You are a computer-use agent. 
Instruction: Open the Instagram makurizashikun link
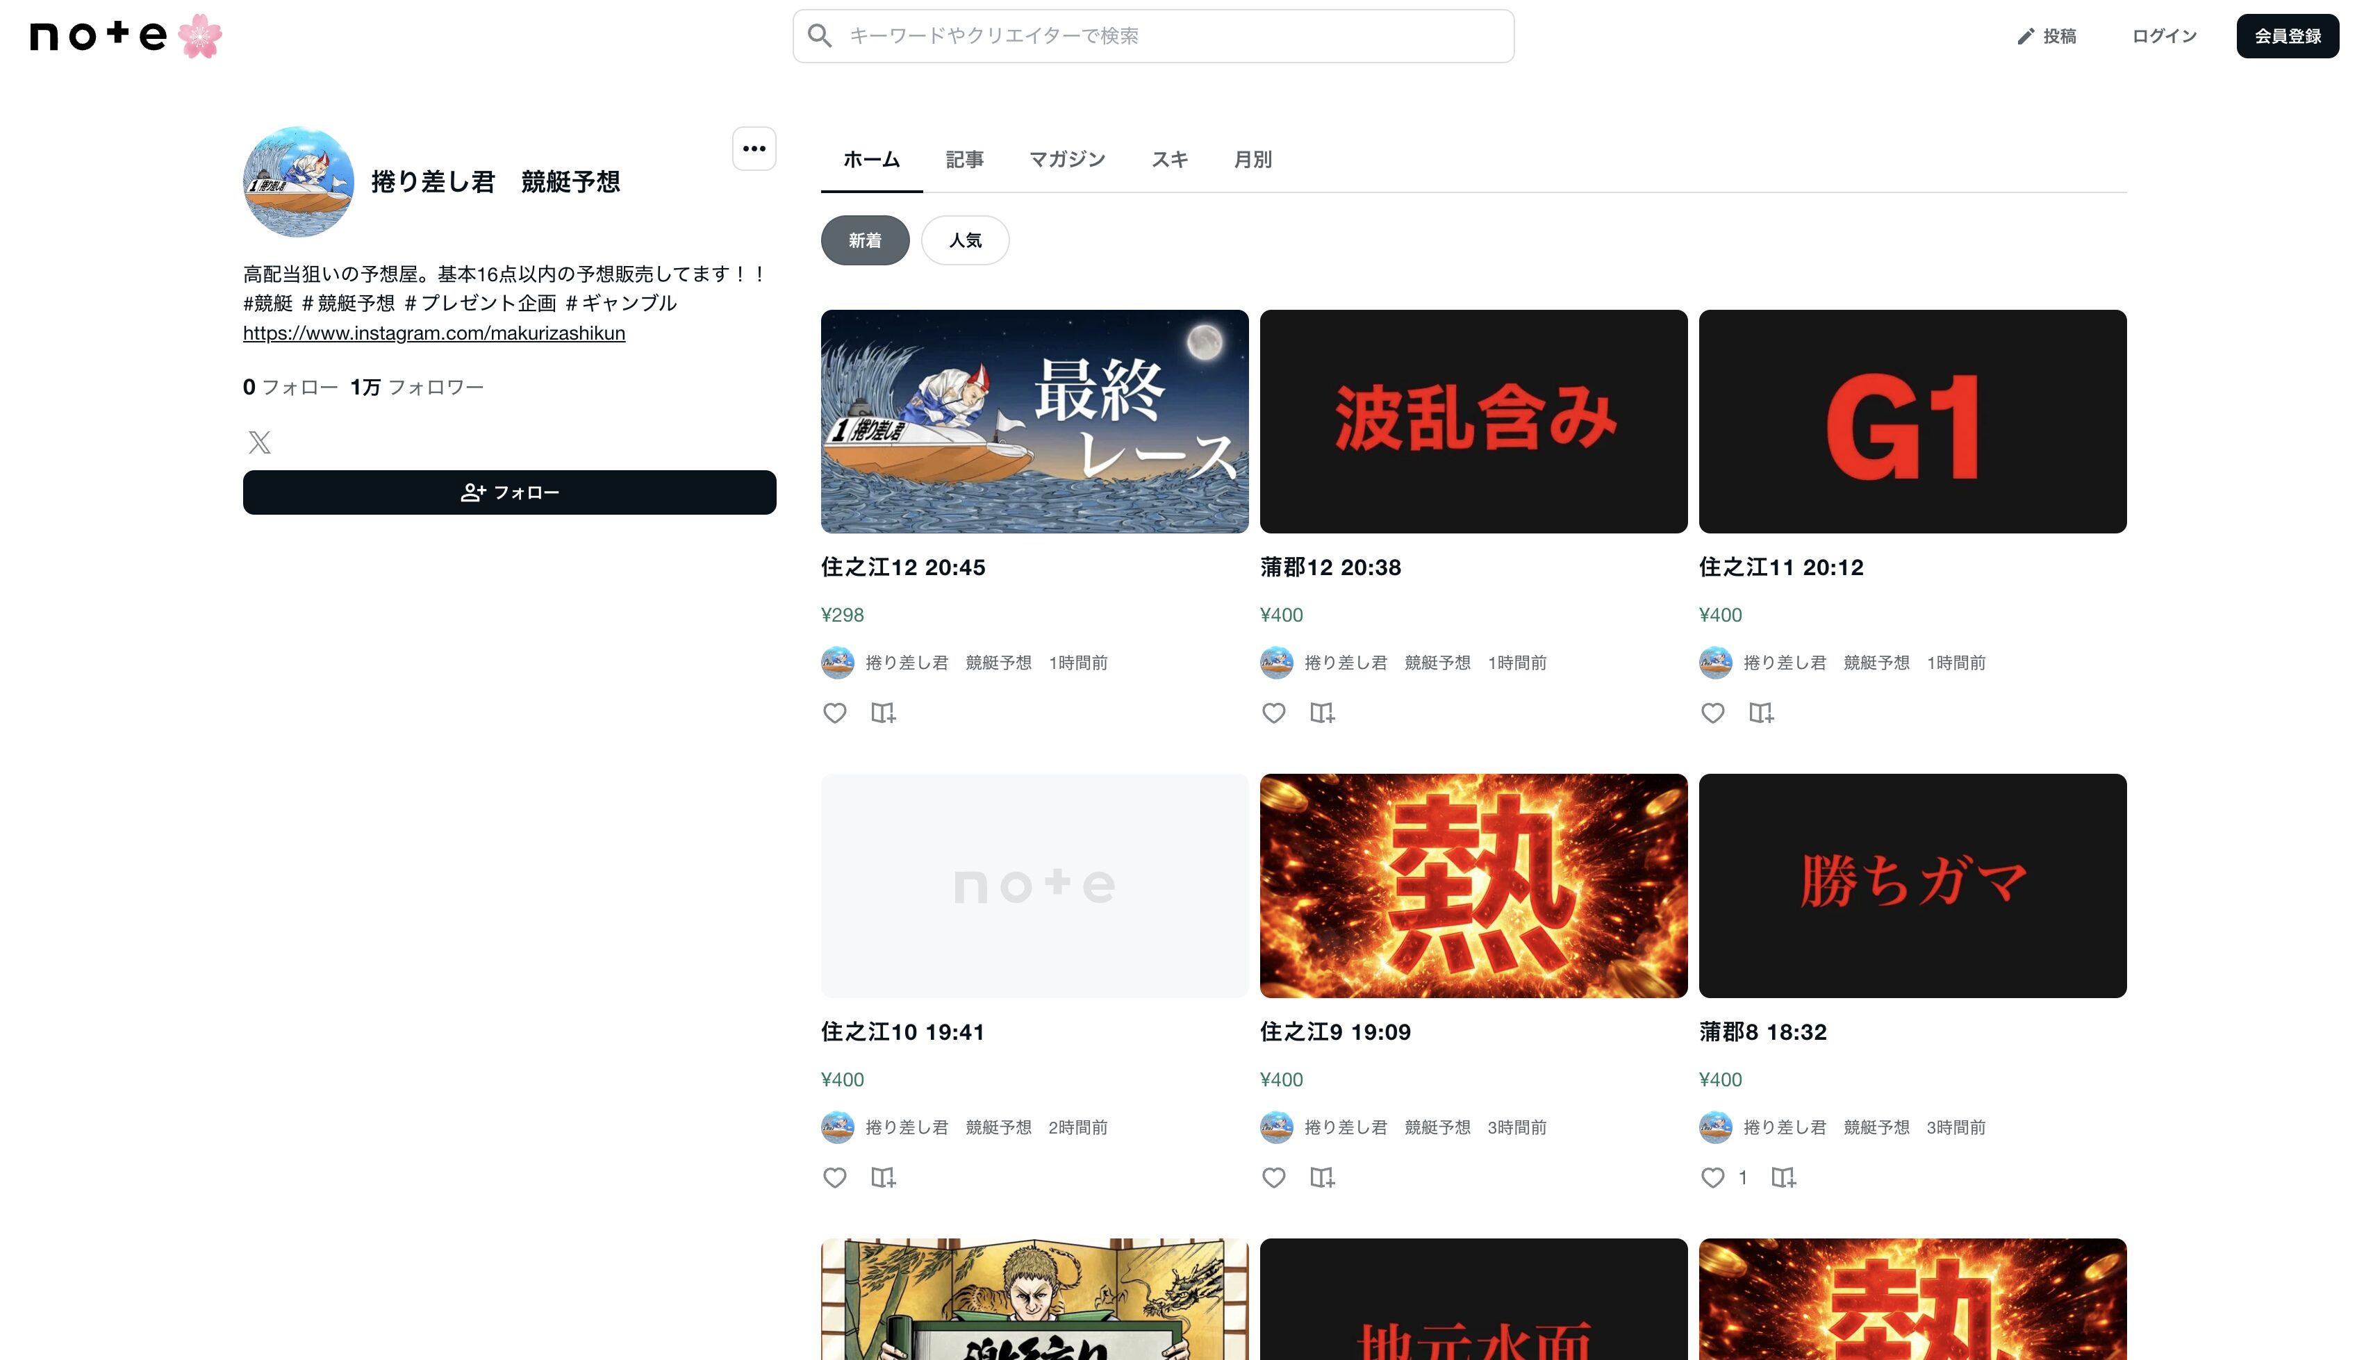click(433, 333)
